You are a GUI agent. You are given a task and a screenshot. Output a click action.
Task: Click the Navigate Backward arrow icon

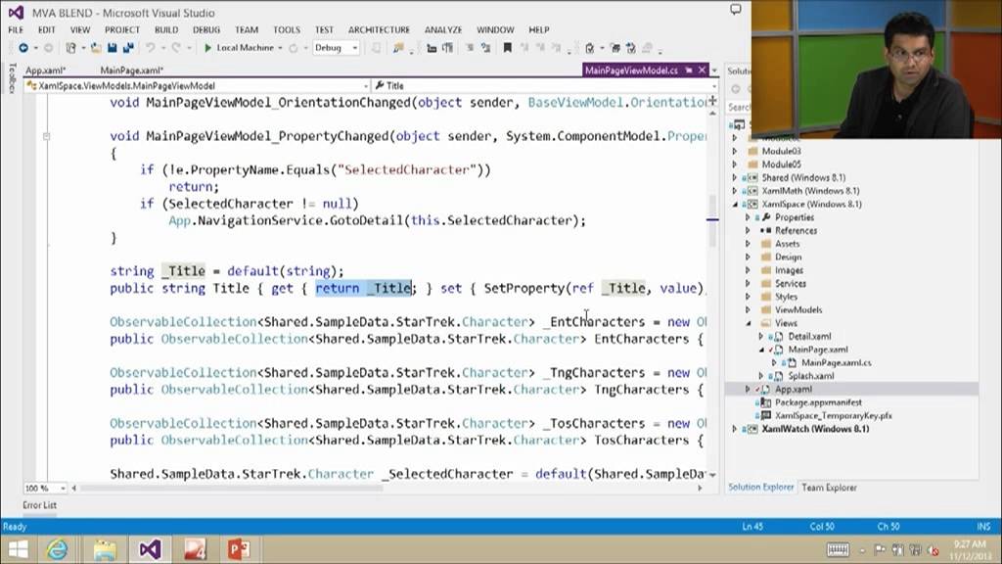coord(23,48)
